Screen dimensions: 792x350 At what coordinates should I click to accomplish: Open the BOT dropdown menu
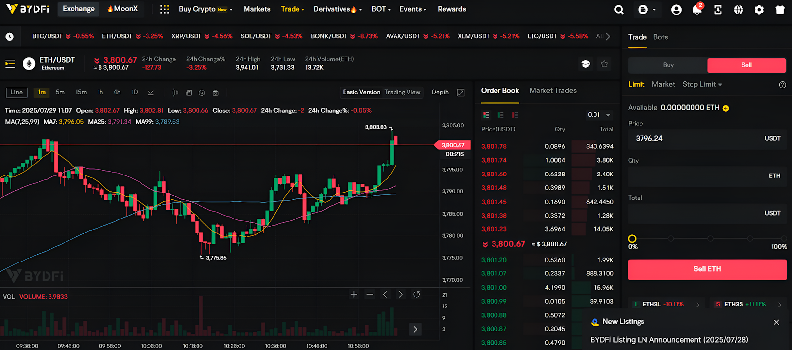[x=381, y=9]
